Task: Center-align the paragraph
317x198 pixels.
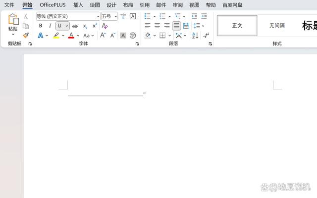Action: (157, 26)
